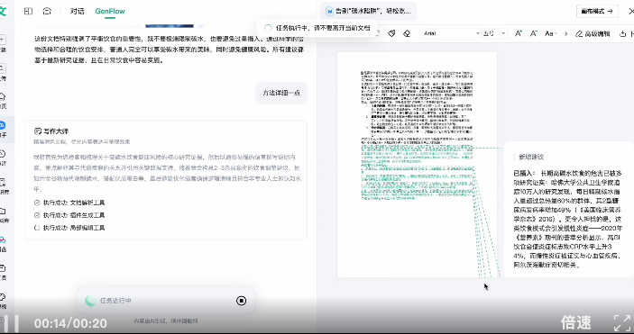Expand the Arial font dropdown arrow
Viewport: 634px width, 334px height.
tap(477, 33)
